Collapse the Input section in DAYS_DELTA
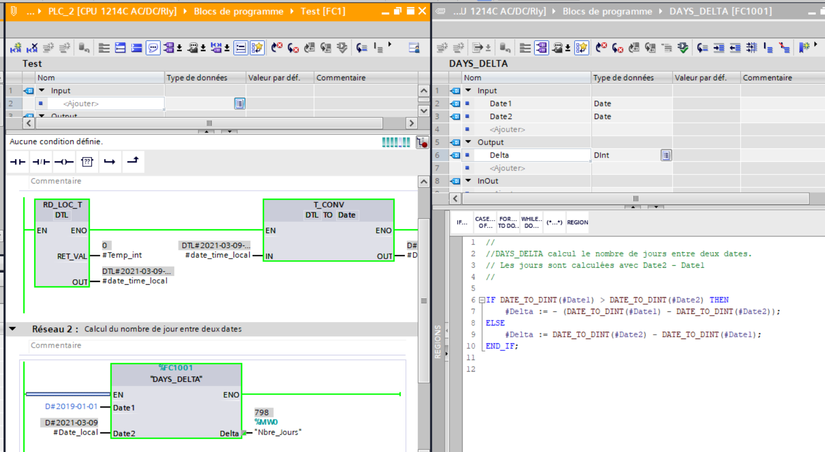Screen dimensions: 825x452 (x=468, y=91)
